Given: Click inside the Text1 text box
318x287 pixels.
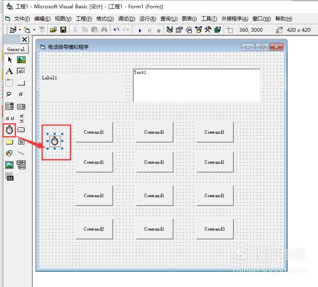Looking at the screenshot, I should [196, 85].
